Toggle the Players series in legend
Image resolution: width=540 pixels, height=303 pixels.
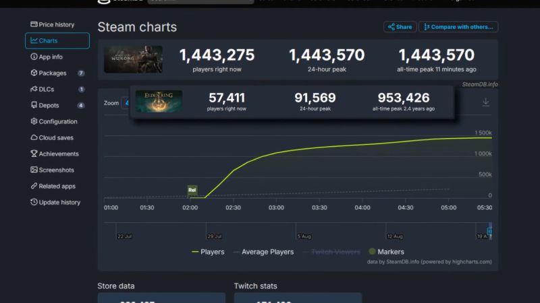tap(208, 252)
